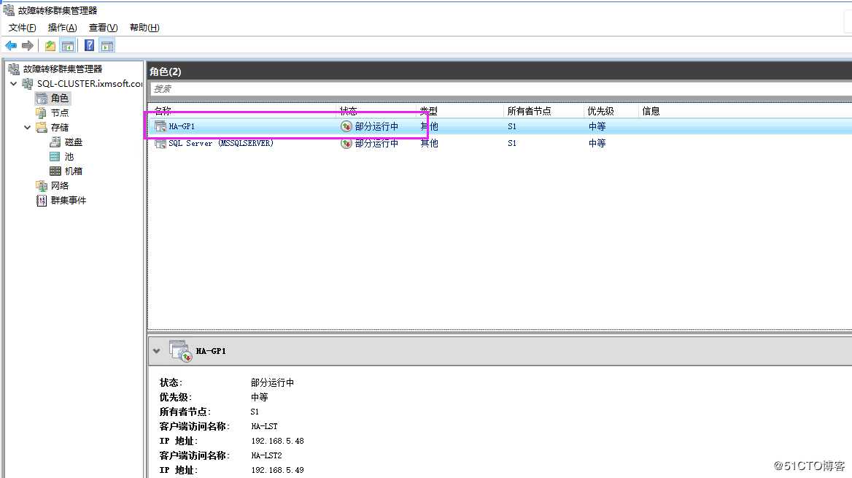Image resolution: width=852 pixels, height=478 pixels.
Task: Click the Back navigation arrow icon
Action: pyautogui.click(x=10, y=45)
